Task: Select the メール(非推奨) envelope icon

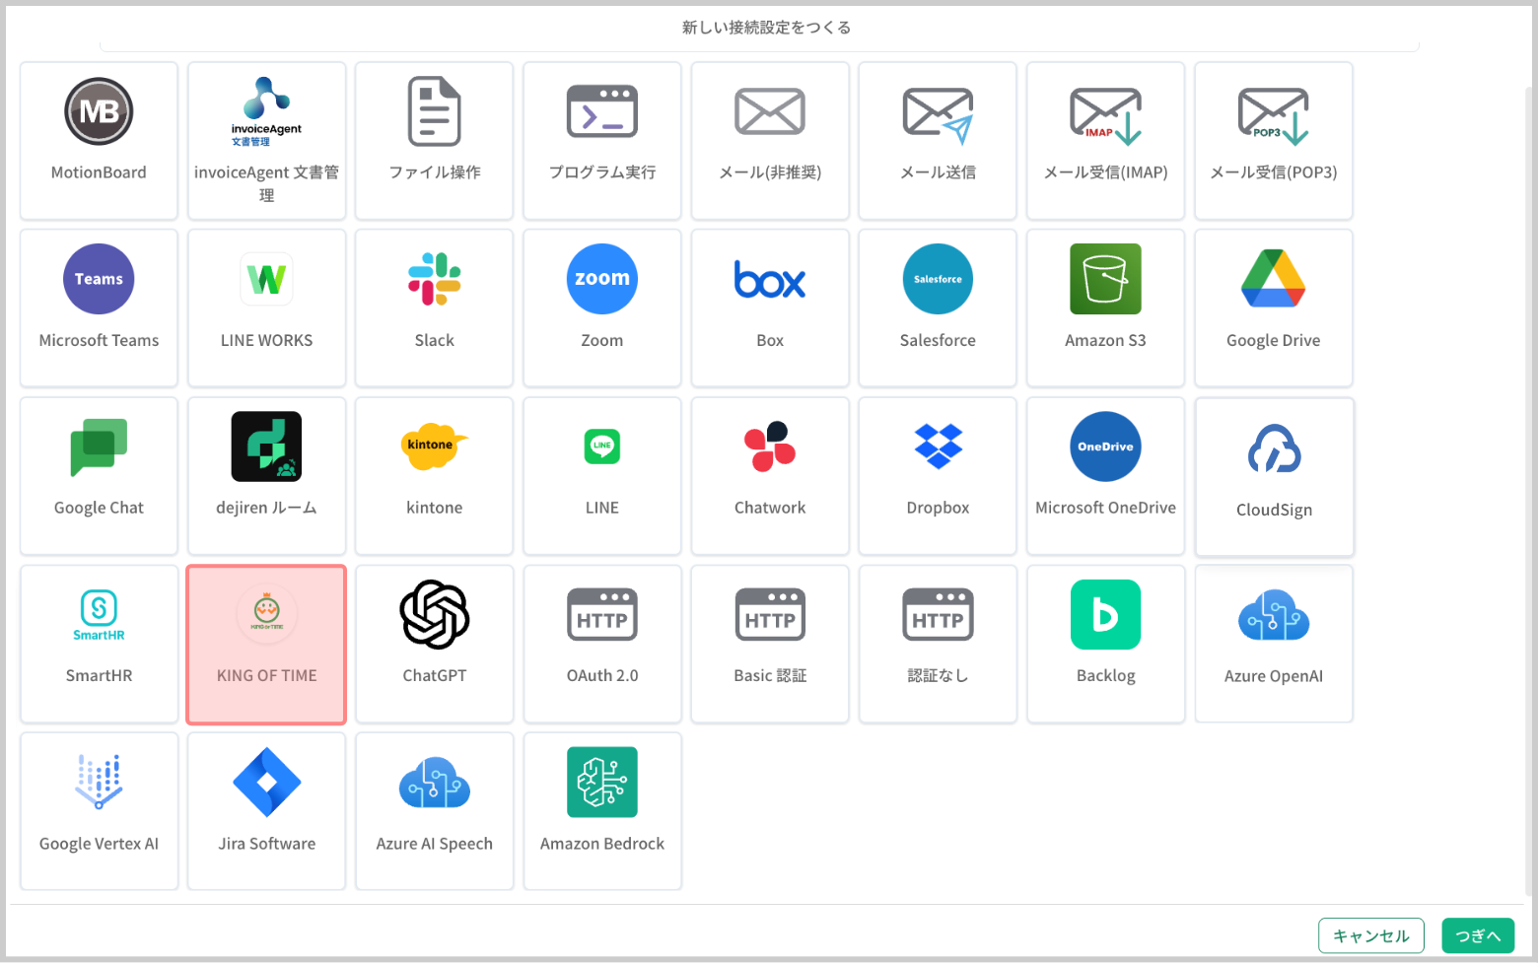Action: [x=770, y=111]
